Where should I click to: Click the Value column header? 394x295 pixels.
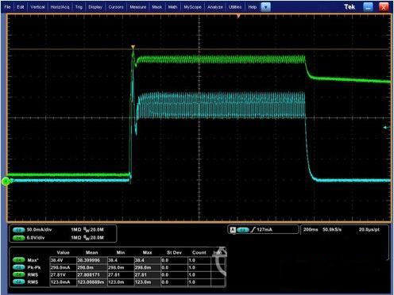pyautogui.click(x=63, y=252)
